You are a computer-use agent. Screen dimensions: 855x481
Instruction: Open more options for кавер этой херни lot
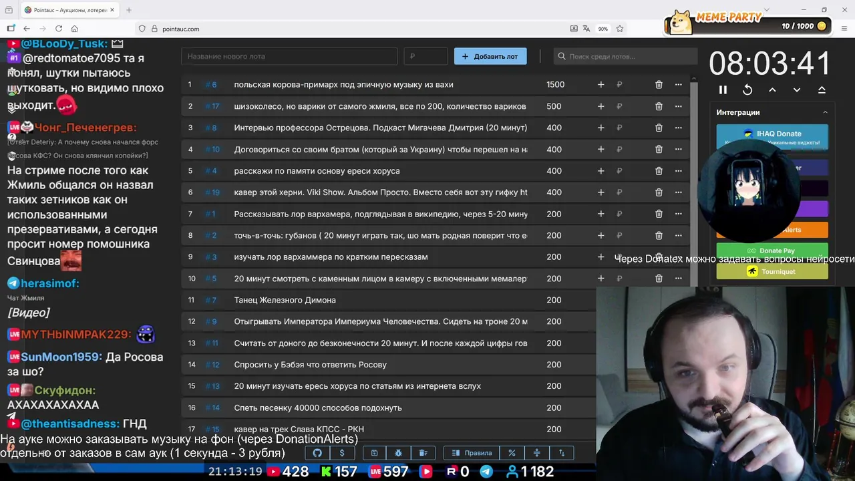click(679, 192)
